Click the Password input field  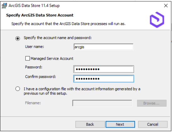pos(104,69)
